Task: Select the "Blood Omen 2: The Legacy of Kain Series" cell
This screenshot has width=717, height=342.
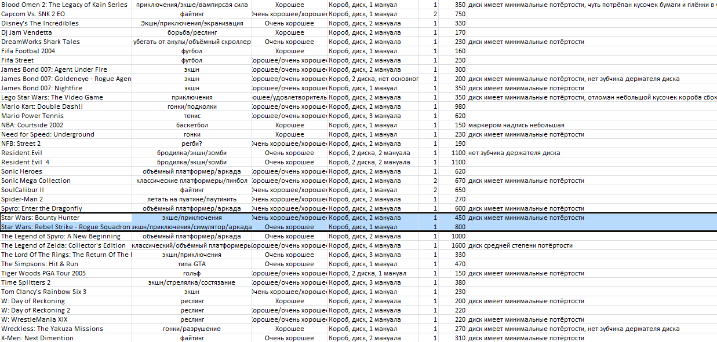Action: (x=66, y=5)
